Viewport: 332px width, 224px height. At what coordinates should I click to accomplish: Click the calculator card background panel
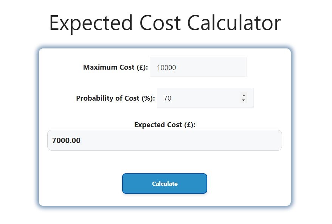pyautogui.click(x=164, y=161)
